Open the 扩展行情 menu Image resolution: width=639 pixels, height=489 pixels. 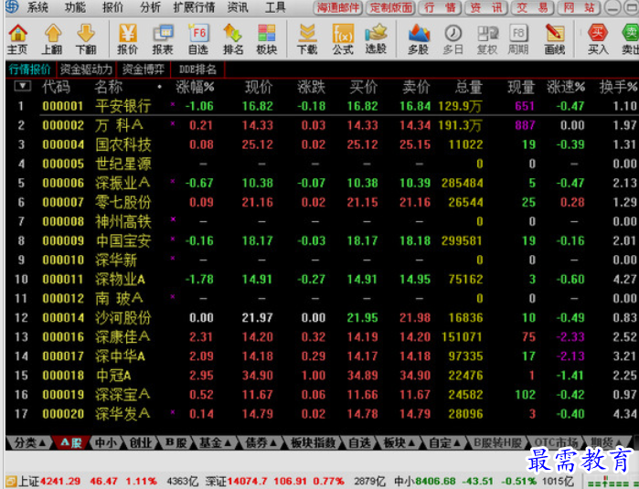pyautogui.click(x=194, y=7)
